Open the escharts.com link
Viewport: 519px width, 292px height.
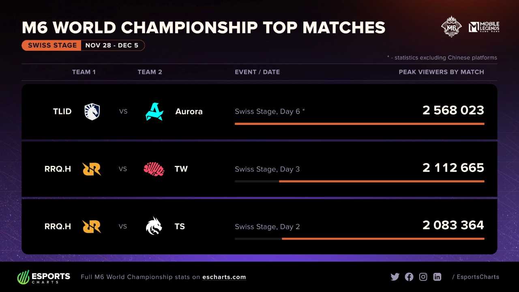224,277
